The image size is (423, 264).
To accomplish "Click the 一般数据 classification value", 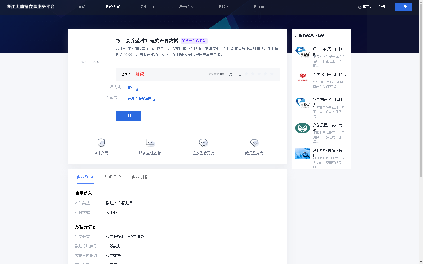I will pos(113,246).
